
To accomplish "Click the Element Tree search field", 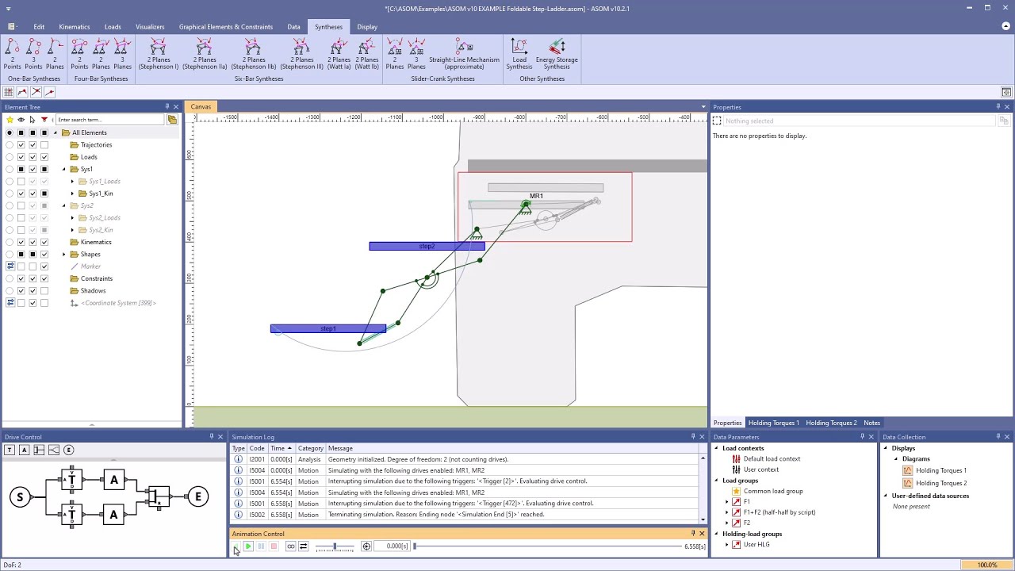I will tap(109, 120).
